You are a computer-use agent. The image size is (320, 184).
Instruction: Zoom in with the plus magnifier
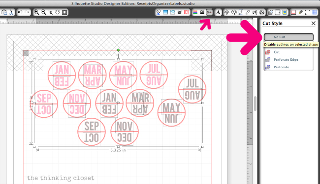(x=36, y=12)
